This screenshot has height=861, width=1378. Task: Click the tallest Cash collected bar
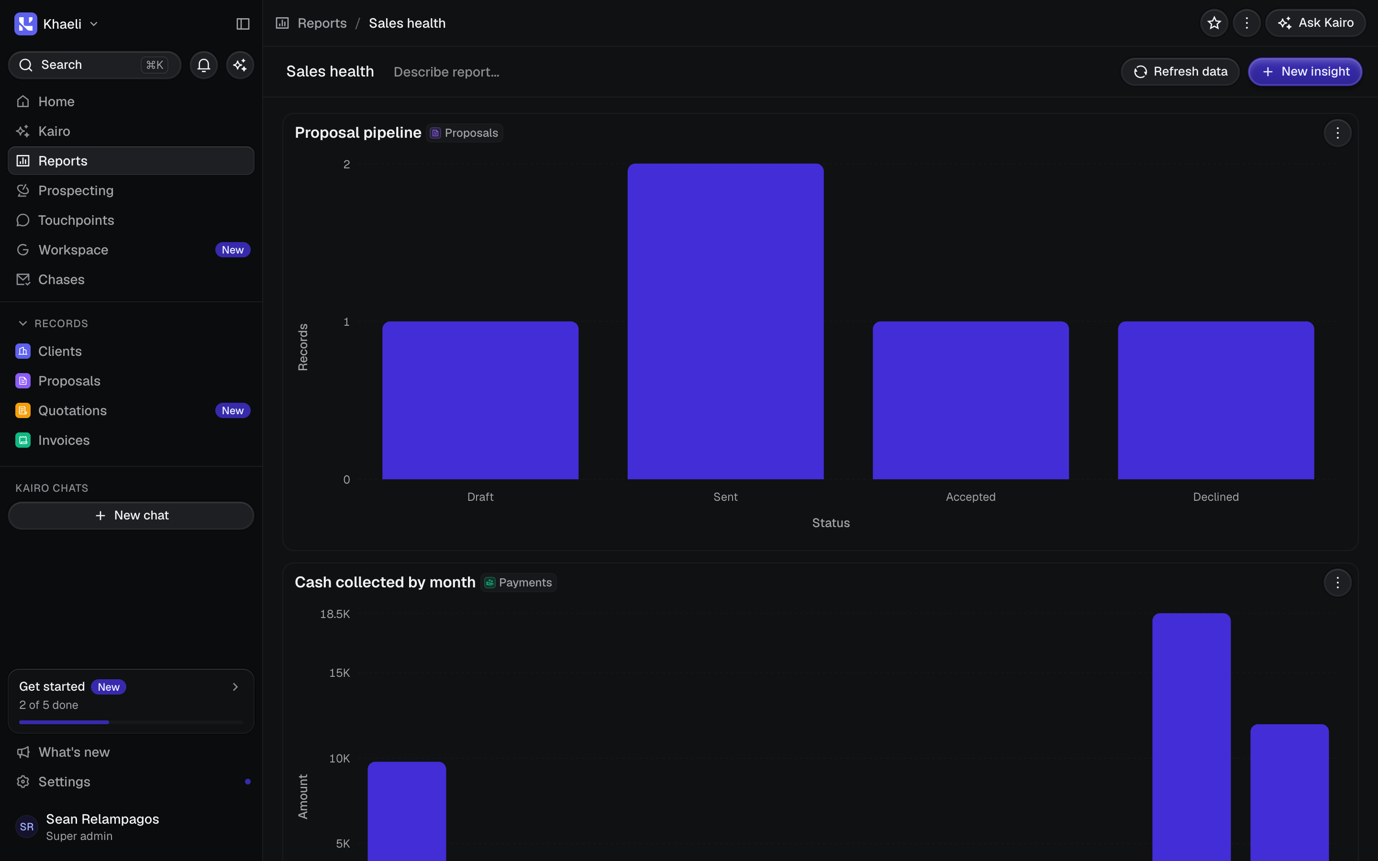(1191, 737)
